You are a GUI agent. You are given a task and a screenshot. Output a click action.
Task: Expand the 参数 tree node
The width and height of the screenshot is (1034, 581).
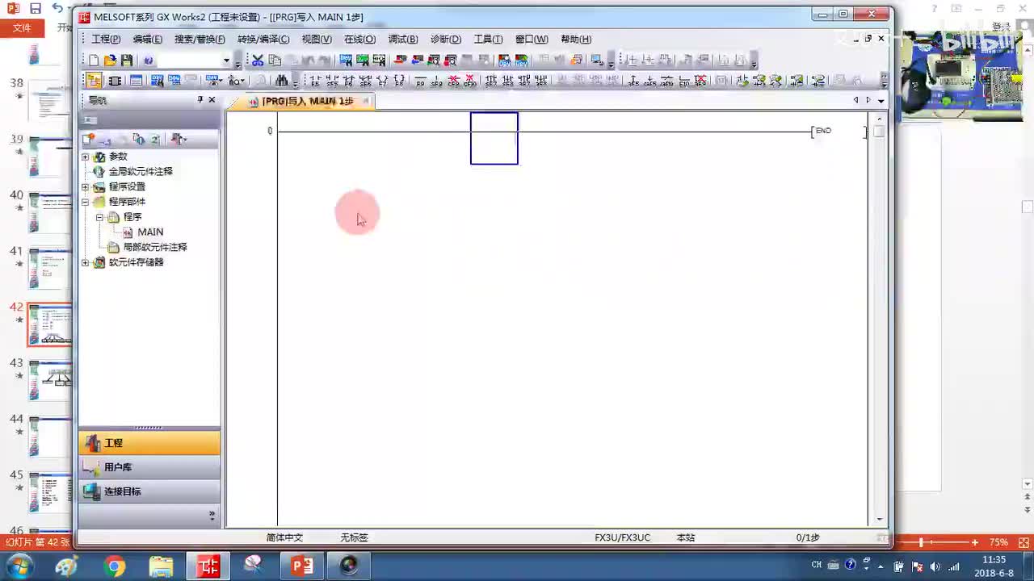(86, 157)
